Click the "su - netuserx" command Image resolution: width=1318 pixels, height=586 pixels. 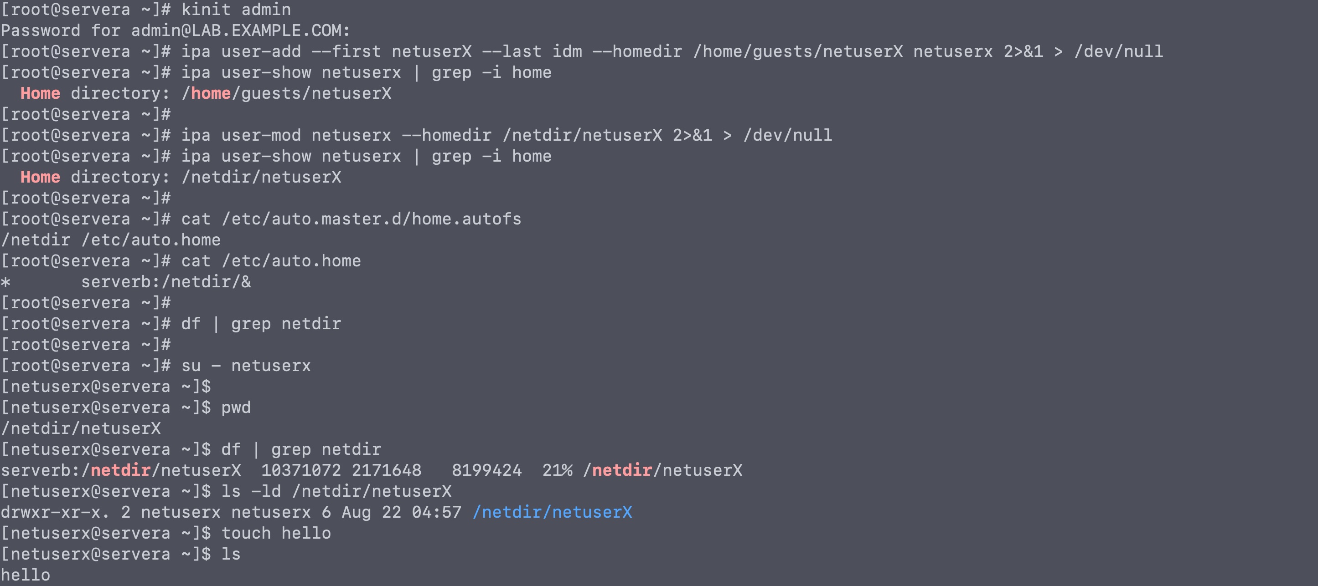246,365
